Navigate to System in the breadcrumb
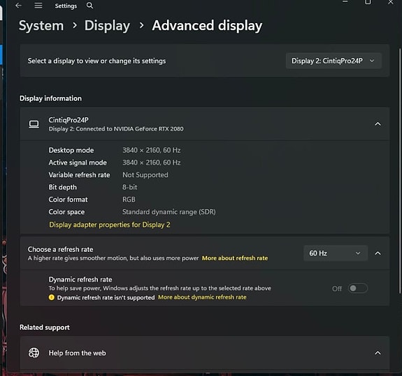 tap(41, 26)
